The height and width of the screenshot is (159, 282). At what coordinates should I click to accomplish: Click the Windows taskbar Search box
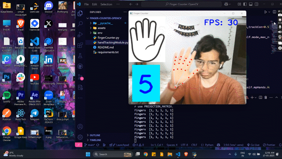click(113, 154)
